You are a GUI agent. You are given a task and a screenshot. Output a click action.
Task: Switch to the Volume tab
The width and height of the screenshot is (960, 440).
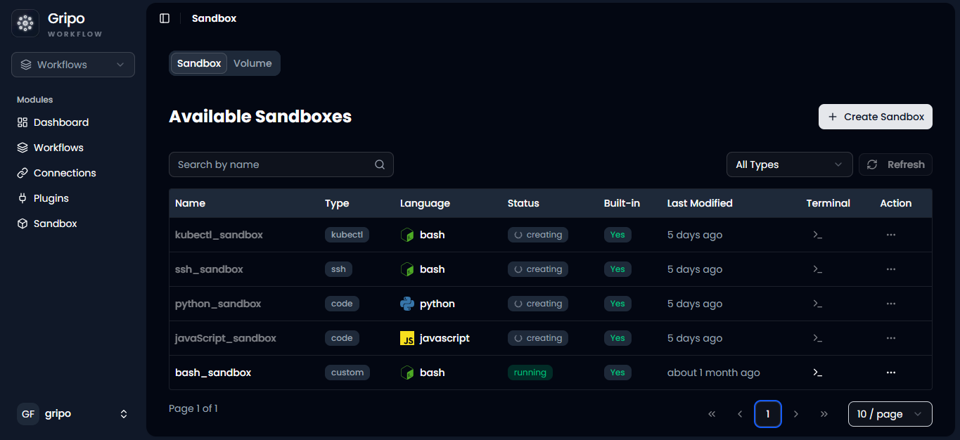[x=252, y=63]
